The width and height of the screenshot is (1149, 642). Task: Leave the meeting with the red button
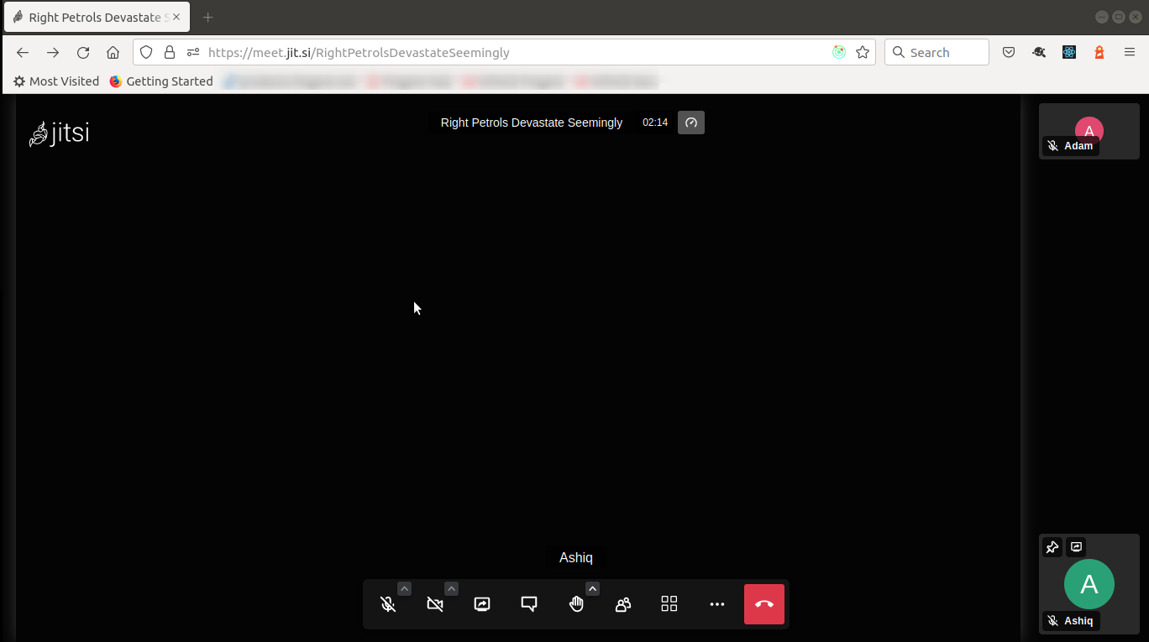click(763, 603)
